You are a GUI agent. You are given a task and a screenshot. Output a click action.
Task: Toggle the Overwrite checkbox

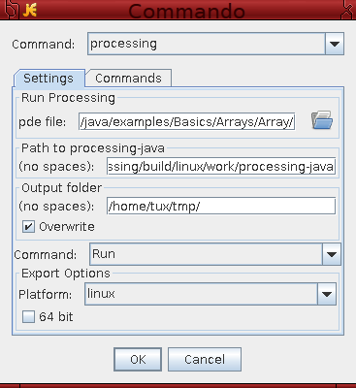[28, 226]
